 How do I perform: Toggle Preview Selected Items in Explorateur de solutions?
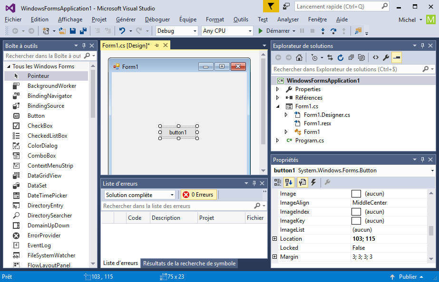[x=397, y=57]
